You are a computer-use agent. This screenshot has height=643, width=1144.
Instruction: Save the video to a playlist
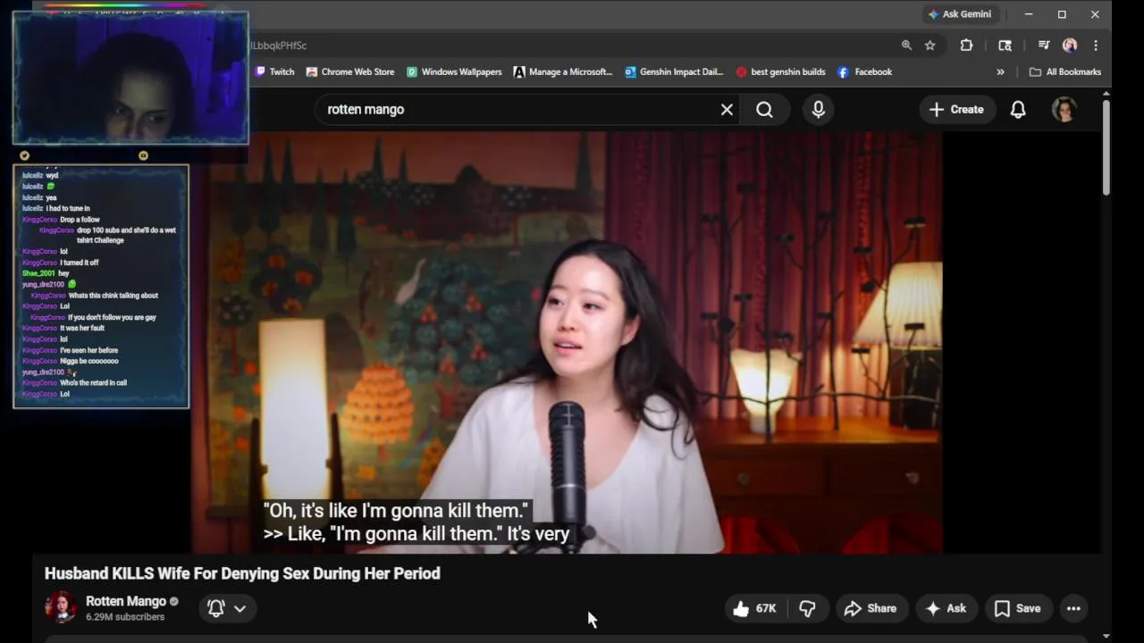click(x=1018, y=608)
